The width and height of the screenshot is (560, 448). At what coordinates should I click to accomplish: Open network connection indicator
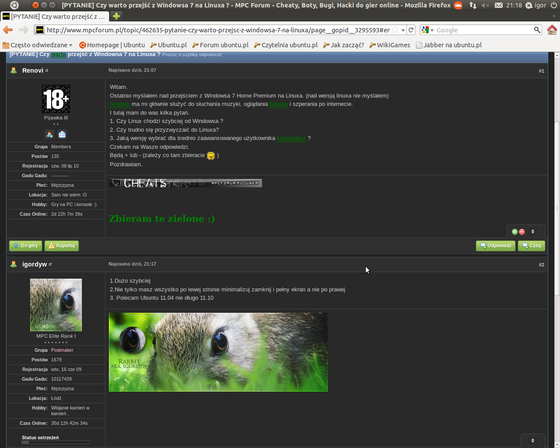(473, 5)
